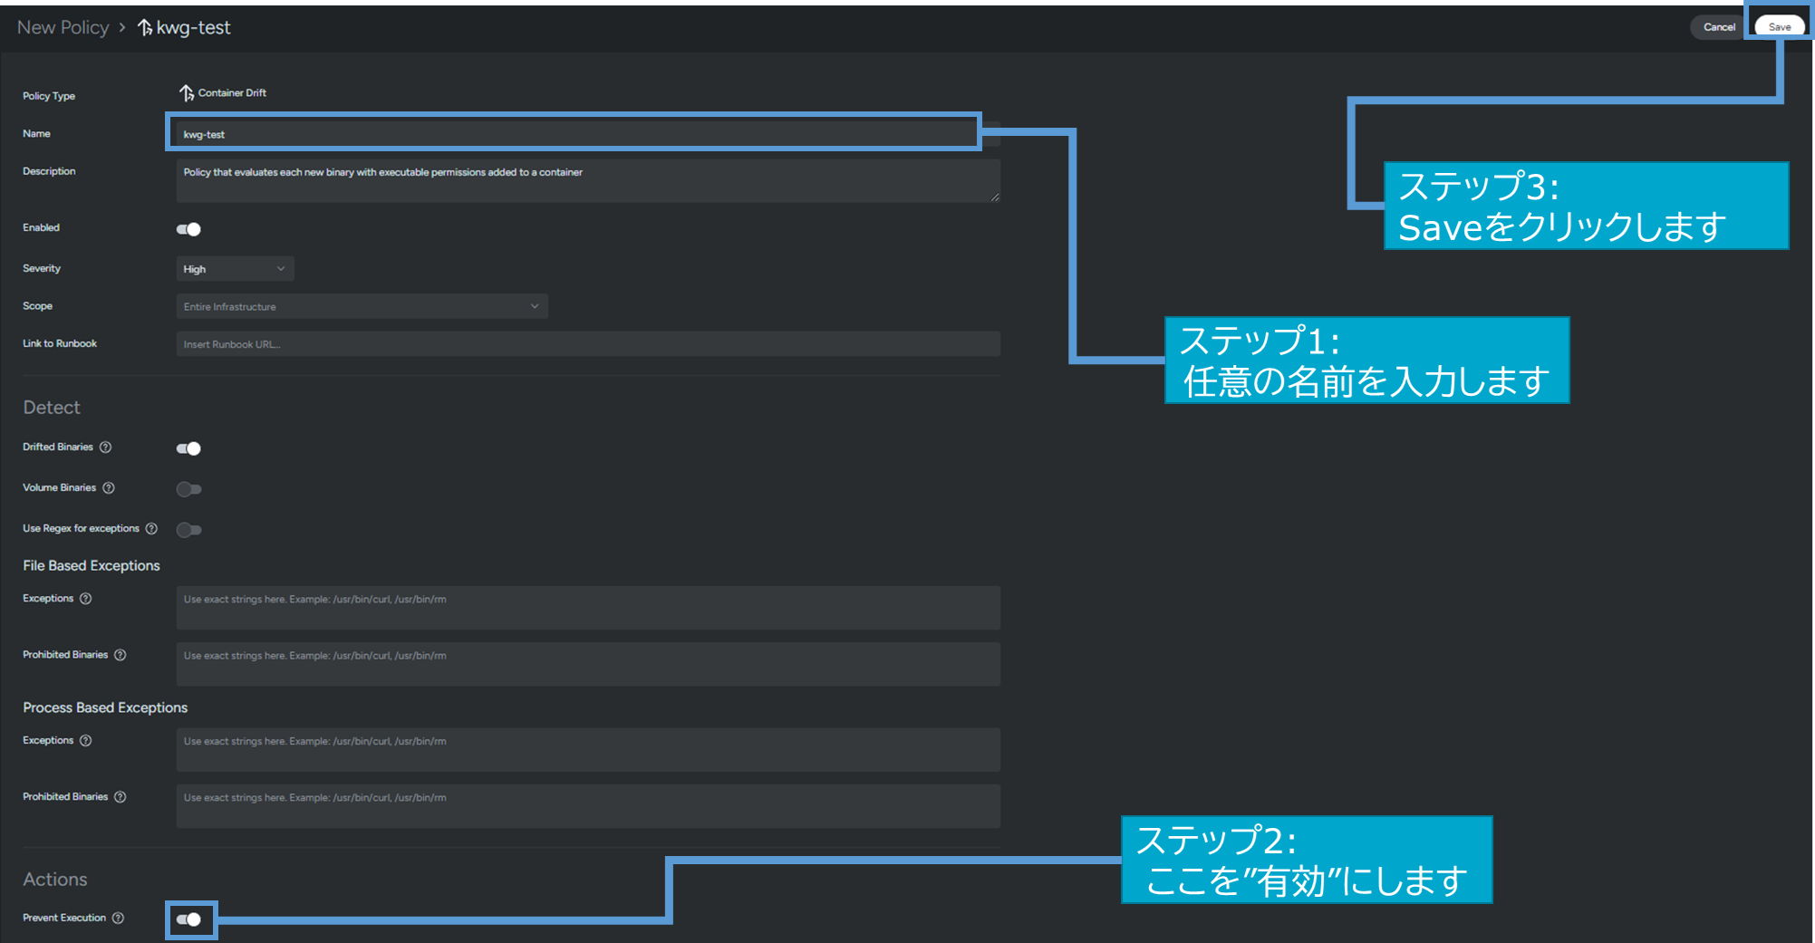Open help for File Based Prohibited Binaries
This screenshot has height=943, width=1815.
(x=121, y=655)
